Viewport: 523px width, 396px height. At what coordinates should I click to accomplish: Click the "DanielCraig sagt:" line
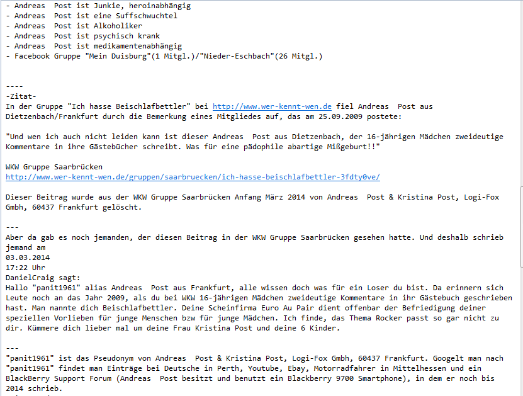43,278
